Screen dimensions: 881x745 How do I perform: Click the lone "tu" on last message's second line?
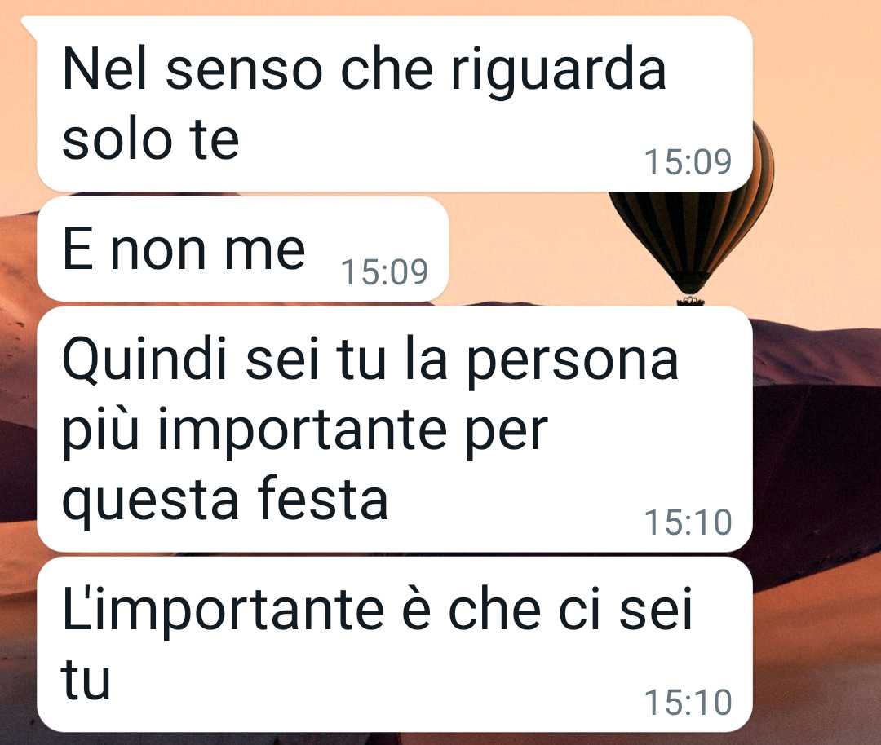tap(86, 679)
